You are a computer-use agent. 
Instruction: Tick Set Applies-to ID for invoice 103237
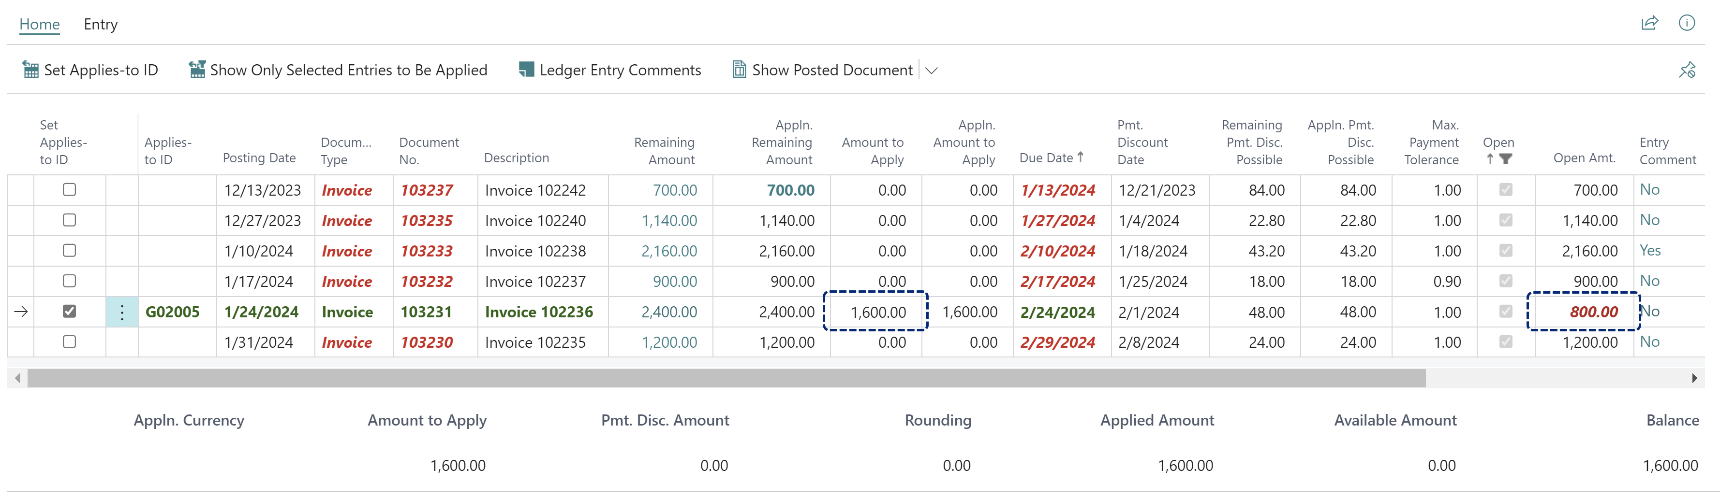[x=70, y=190]
